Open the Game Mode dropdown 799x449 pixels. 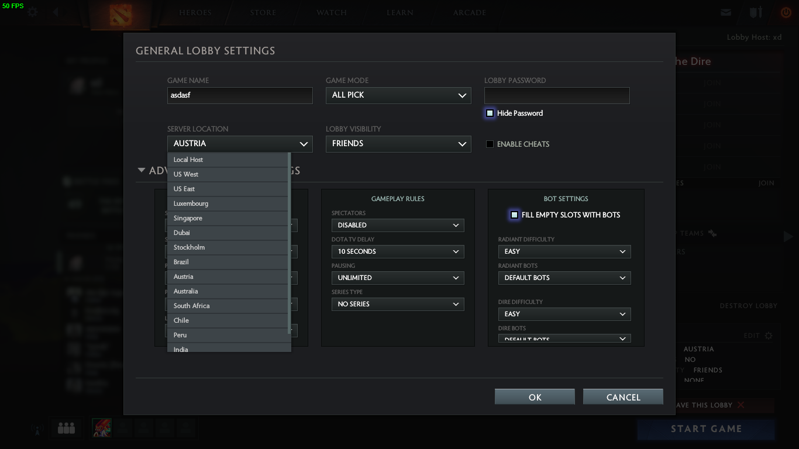pos(398,95)
